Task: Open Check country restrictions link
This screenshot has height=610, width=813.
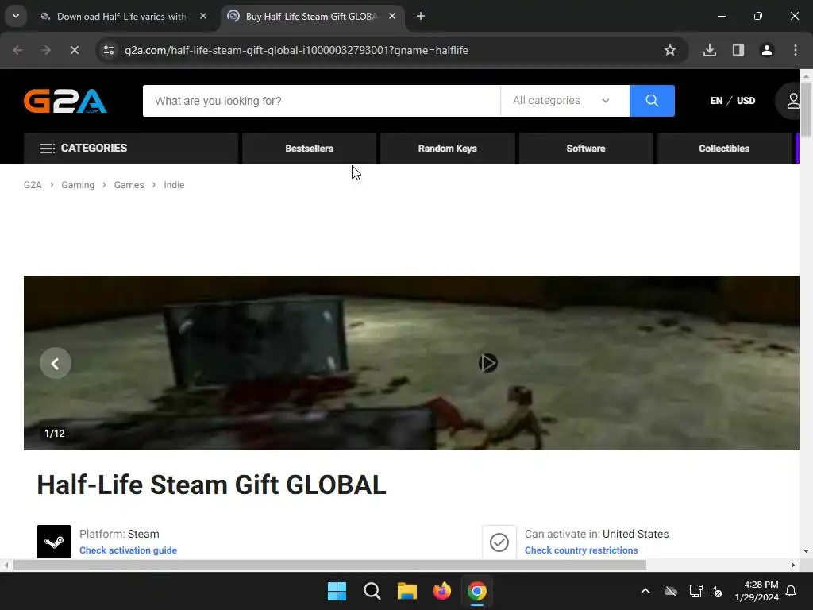Action: tap(581, 550)
